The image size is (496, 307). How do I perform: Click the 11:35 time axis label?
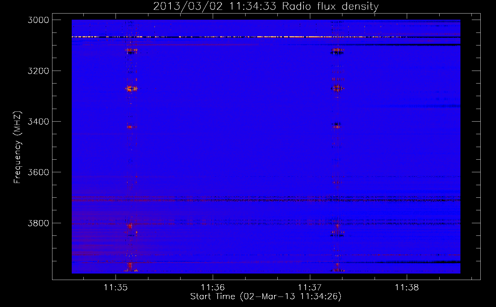point(116,287)
